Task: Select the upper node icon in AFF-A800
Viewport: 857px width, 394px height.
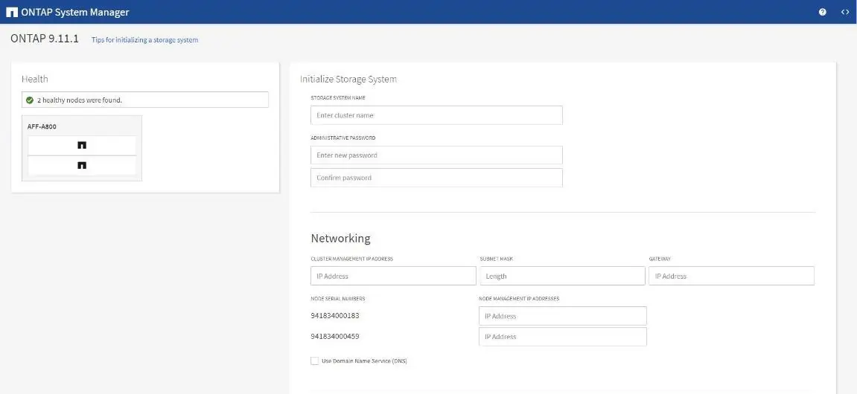Action: tap(82, 145)
